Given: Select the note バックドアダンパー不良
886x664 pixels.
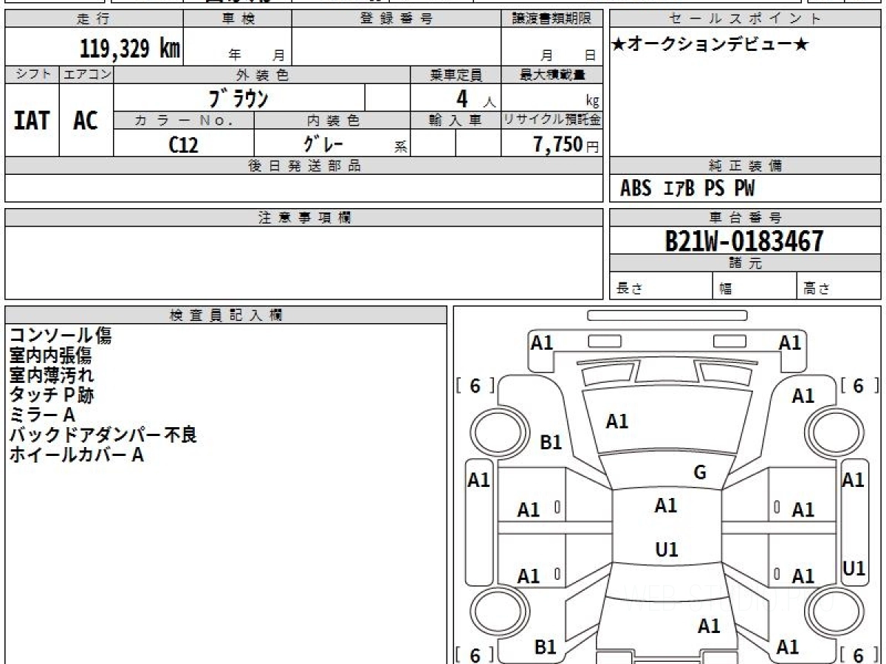Looking at the screenshot, I should (103, 435).
